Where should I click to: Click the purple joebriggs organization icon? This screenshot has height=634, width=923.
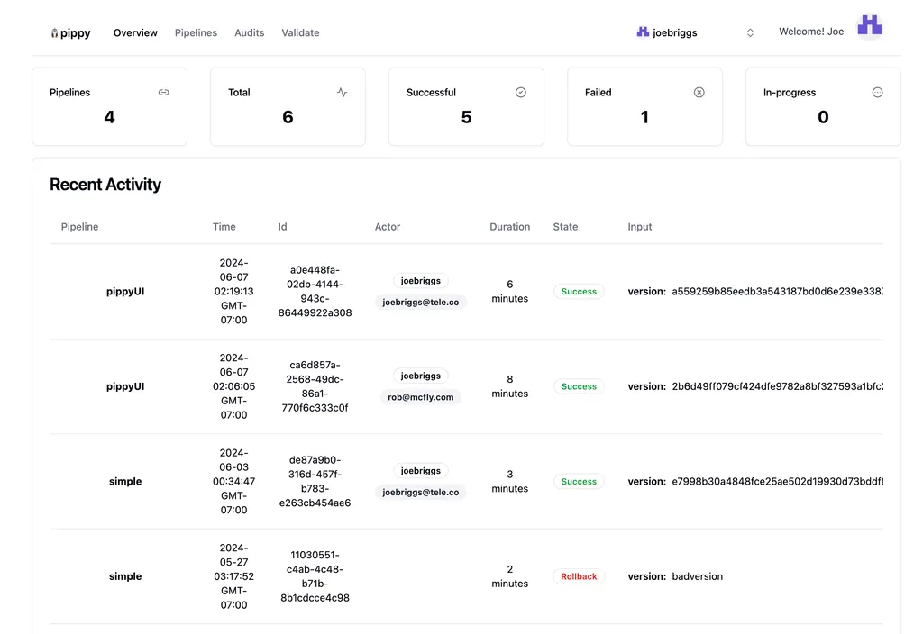tap(643, 32)
